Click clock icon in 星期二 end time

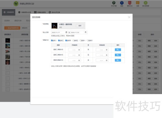click(x=107, y=50)
